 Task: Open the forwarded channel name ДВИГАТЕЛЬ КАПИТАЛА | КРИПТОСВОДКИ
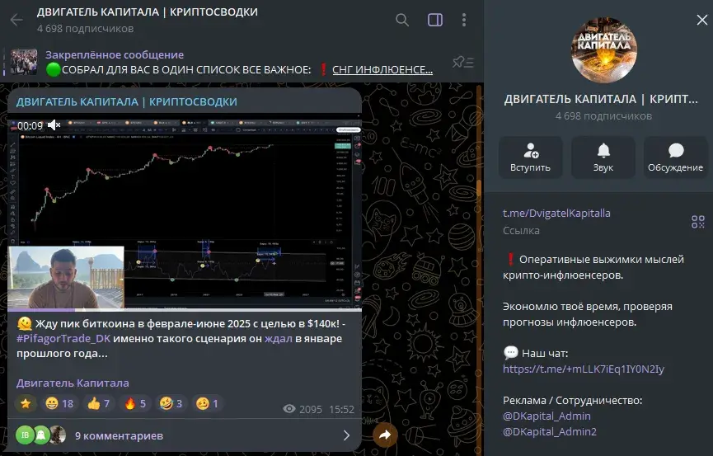click(x=126, y=101)
